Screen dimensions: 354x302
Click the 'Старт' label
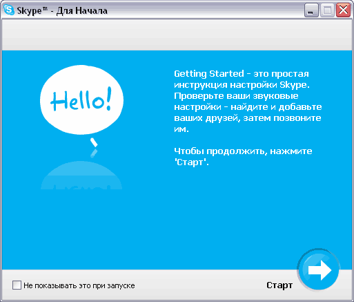pyautogui.click(x=279, y=285)
